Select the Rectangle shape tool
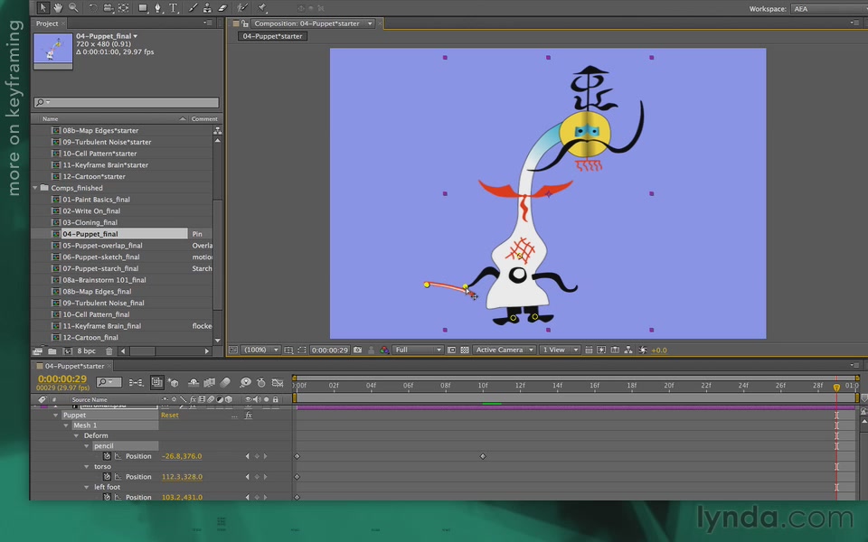The height and width of the screenshot is (542, 868). 143,8
